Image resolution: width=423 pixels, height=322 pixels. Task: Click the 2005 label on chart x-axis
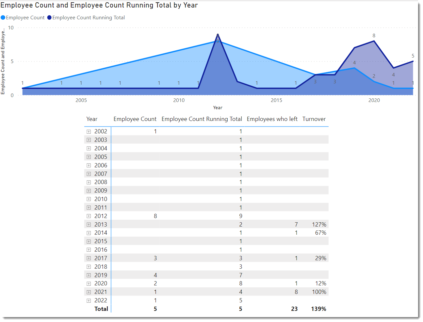tap(81, 100)
